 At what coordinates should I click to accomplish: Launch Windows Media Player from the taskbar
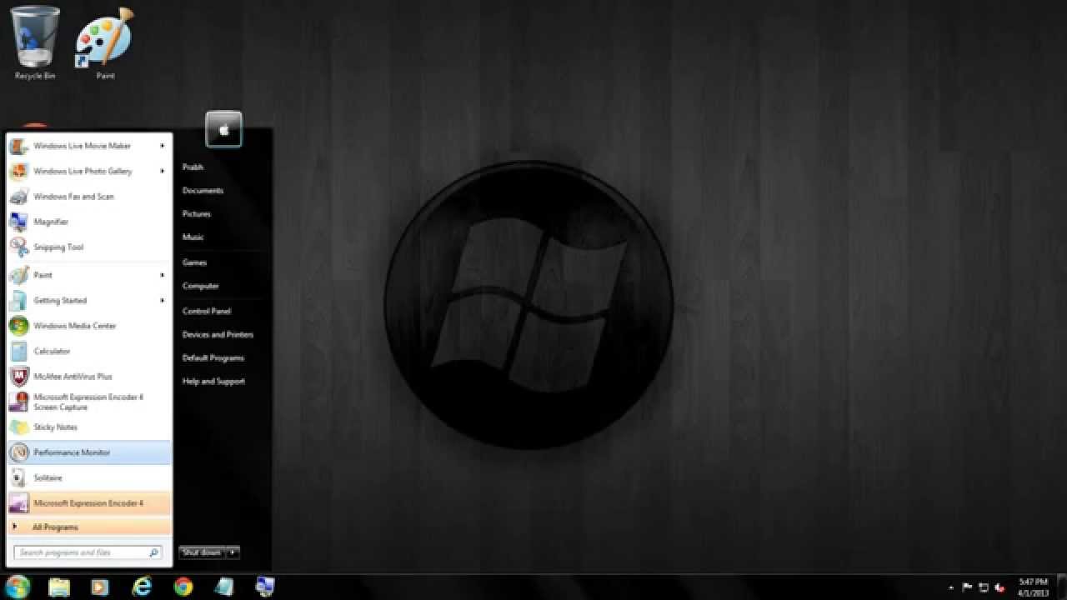pyautogui.click(x=100, y=587)
